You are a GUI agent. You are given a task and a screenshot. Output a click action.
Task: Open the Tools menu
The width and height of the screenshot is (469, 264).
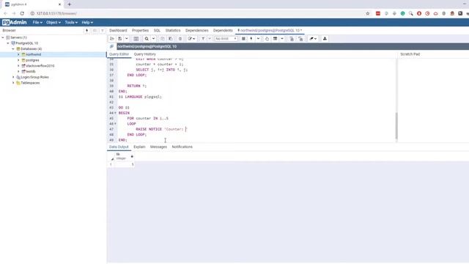click(71, 23)
